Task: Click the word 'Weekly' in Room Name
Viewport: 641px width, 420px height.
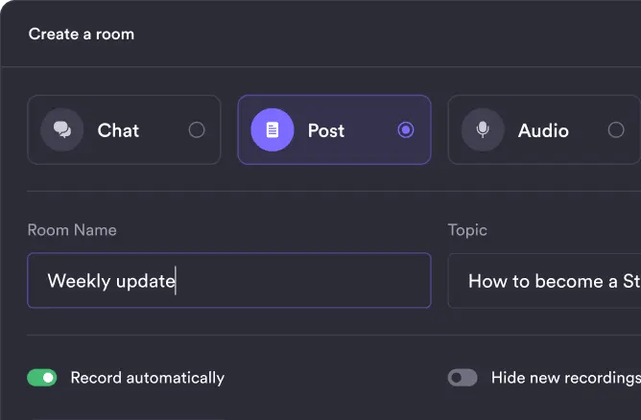Action: click(76, 281)
